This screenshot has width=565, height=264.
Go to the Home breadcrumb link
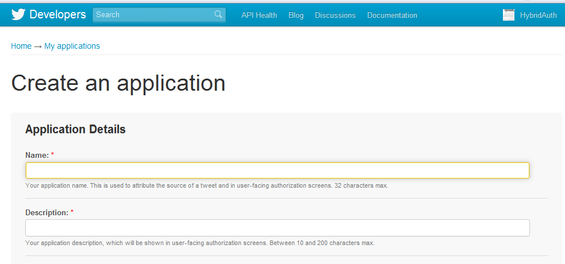click(x=21, y=46)
